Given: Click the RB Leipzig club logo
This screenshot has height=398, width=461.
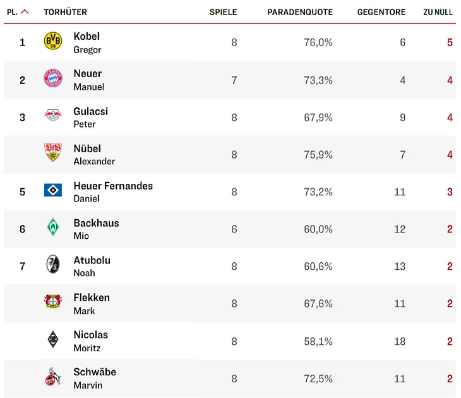Looking at the screenshot, I should pos(53,116).
